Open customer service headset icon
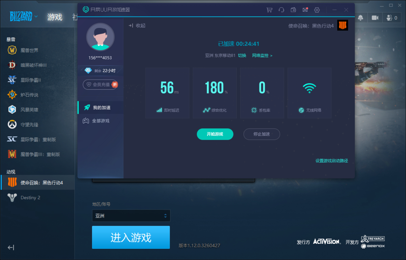Image resolution: width=406 pixels, height=260 pixels. [x=281, y=10]
